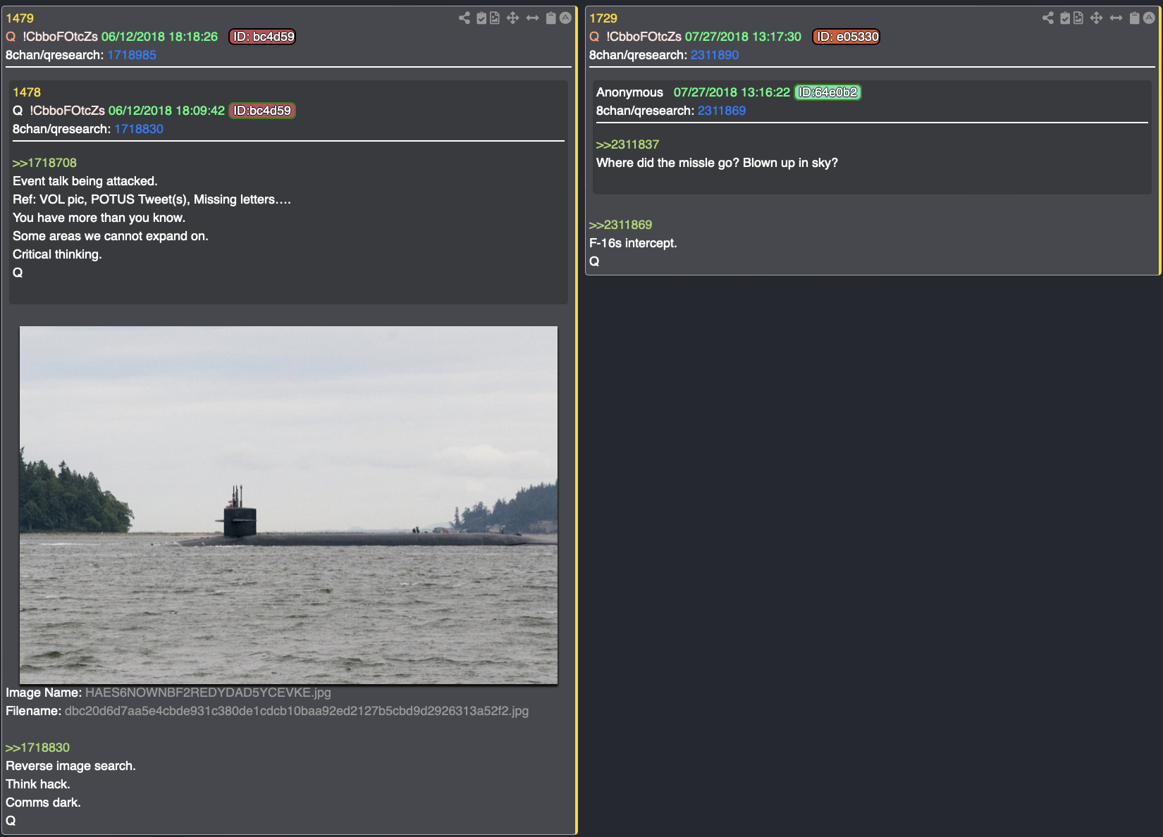This screenshot has width=1163, height=837.
Task: Follow the >>1718708 reply reference
Action: (x=44, y=163)
